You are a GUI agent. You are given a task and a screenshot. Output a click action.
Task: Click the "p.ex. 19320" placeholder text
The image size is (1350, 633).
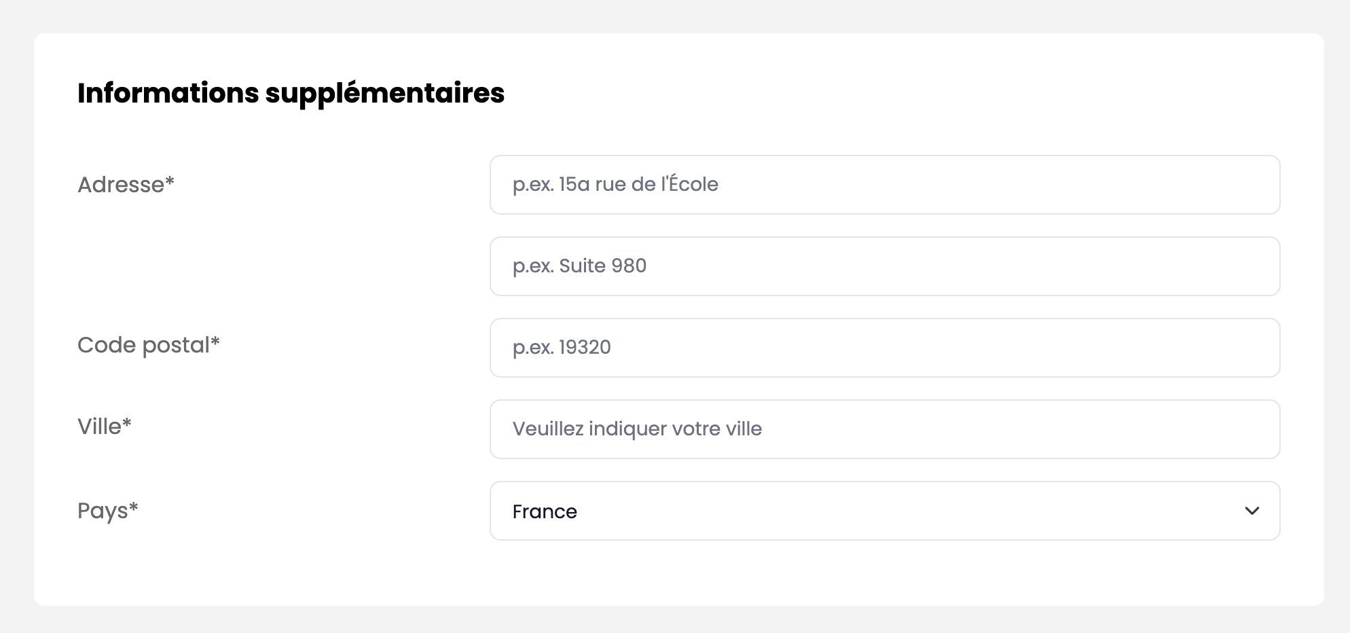(562, 347)
